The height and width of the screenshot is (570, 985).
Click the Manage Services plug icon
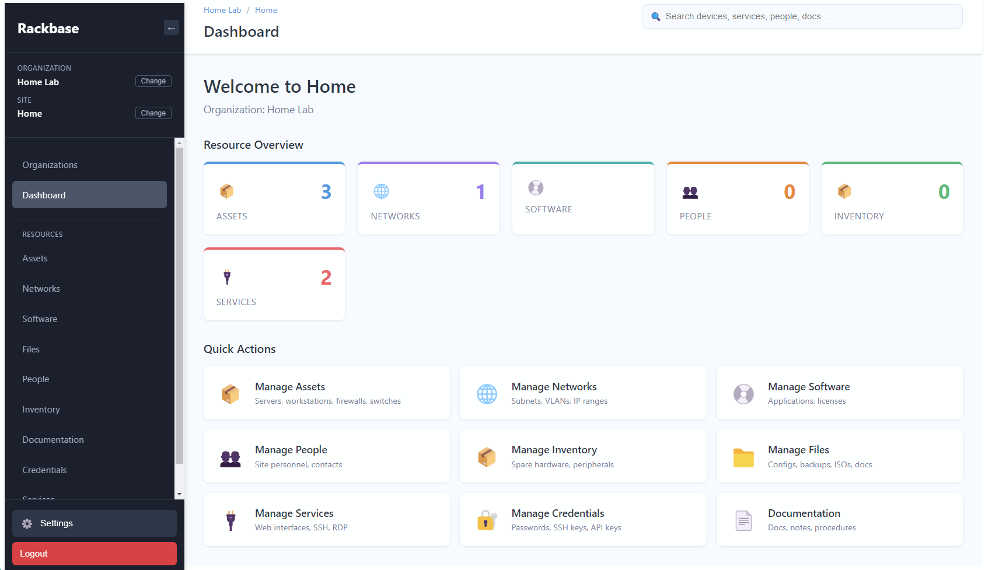(230, 520)
